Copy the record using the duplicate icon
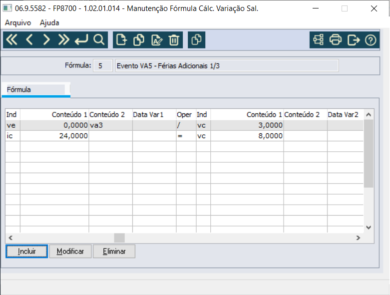390x295 pixels. pos(139,40)
